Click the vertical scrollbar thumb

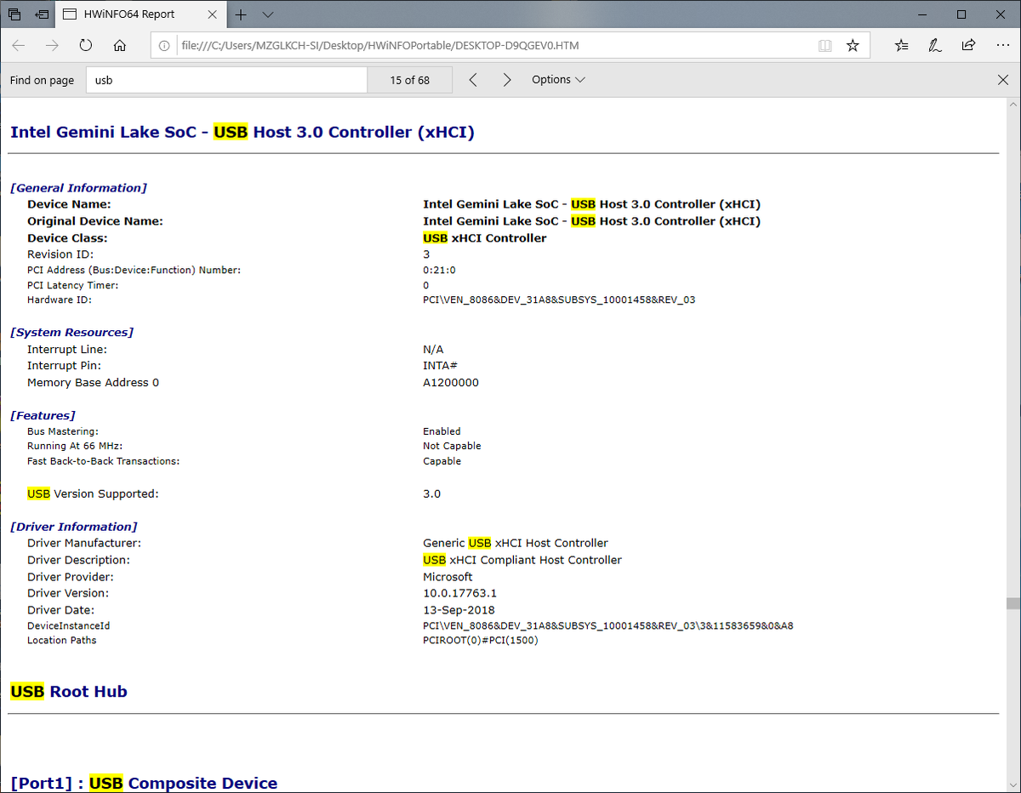1012,603
